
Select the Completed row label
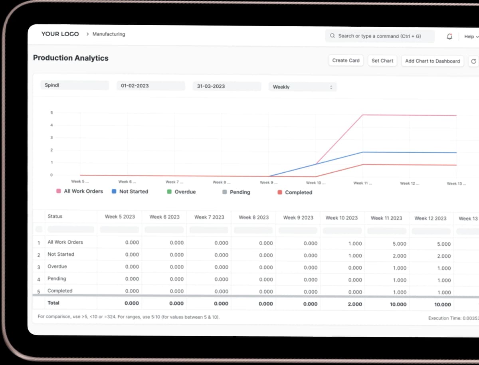[x=60, y=291]
